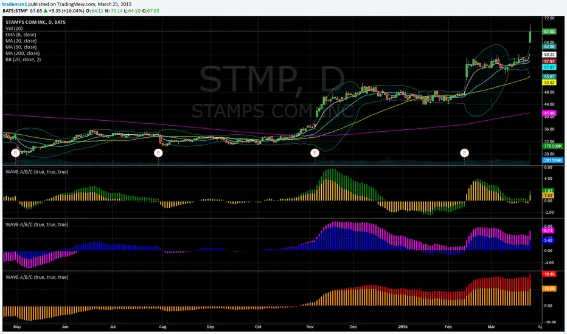Click the 36.00 price scale tick
This screenshot has width=567, height=334.
549,129
